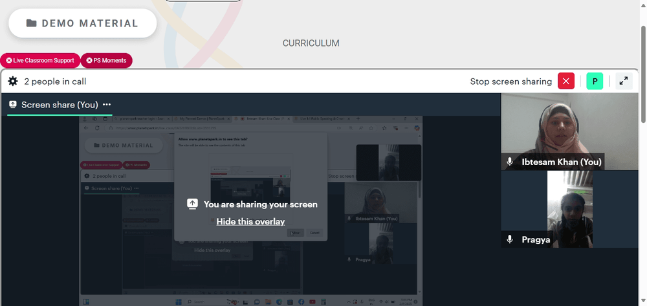This screenshot has height=306, width=647.
Task: Click the favorites star icon in previewed address bar
Action: click(x=371, y=128)
